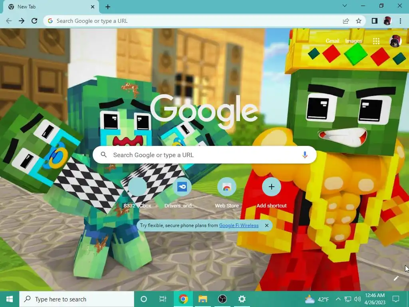Open Task View on taskbar
Image resolution: width=409 pixels, height=307 pixels.
click(x=163, y=299)
